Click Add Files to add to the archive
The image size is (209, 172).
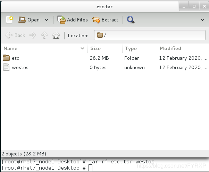point(73,20)
